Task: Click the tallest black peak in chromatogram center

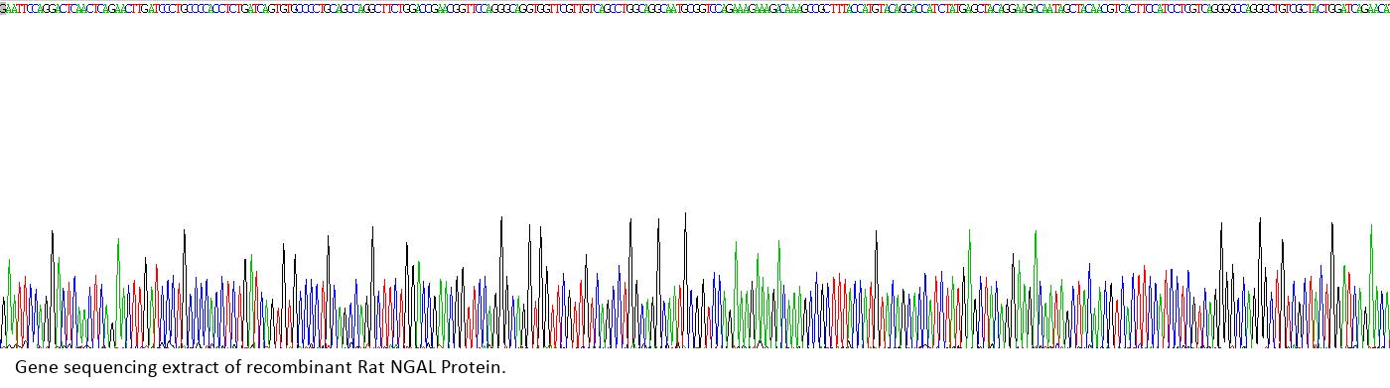Action: coord(685,278)
